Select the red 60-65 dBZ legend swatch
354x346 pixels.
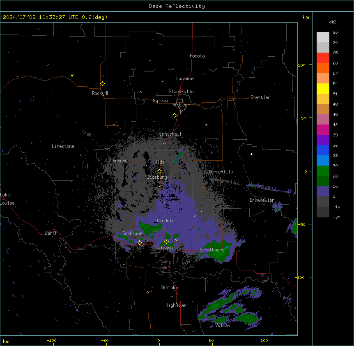click(x=323, y=58)
